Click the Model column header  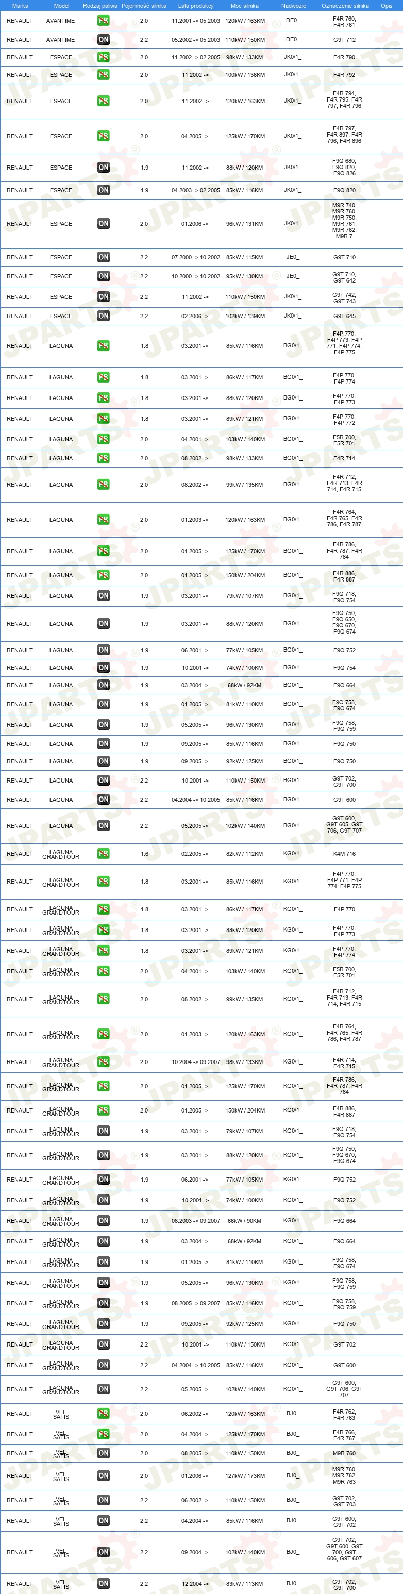[61, 6]
